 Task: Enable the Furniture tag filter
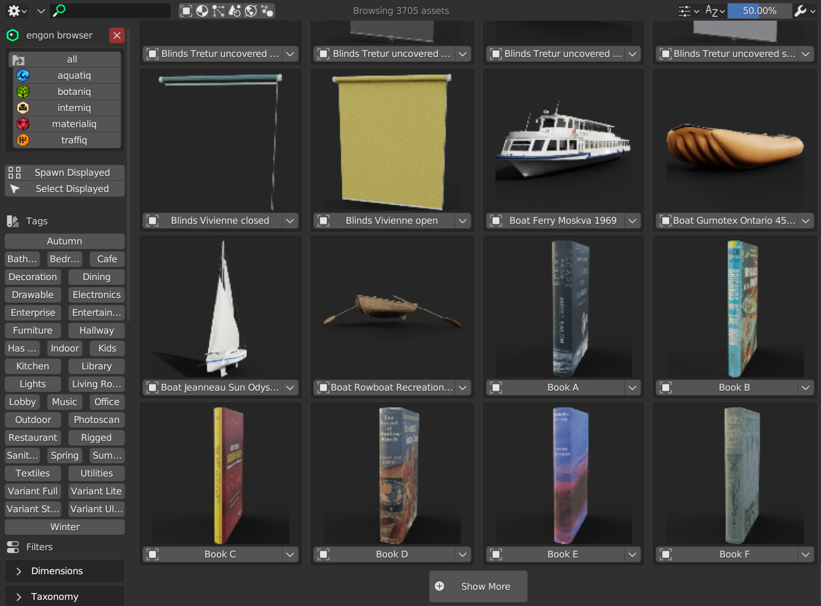click(32, 330)
